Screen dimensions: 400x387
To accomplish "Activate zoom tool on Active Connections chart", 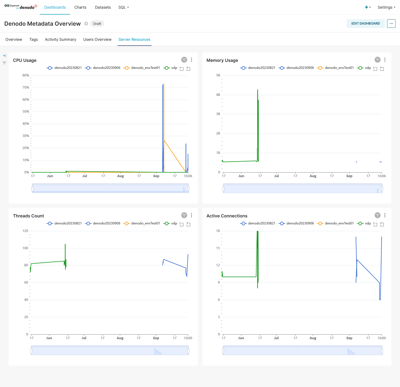I will (x=375, y=224).
